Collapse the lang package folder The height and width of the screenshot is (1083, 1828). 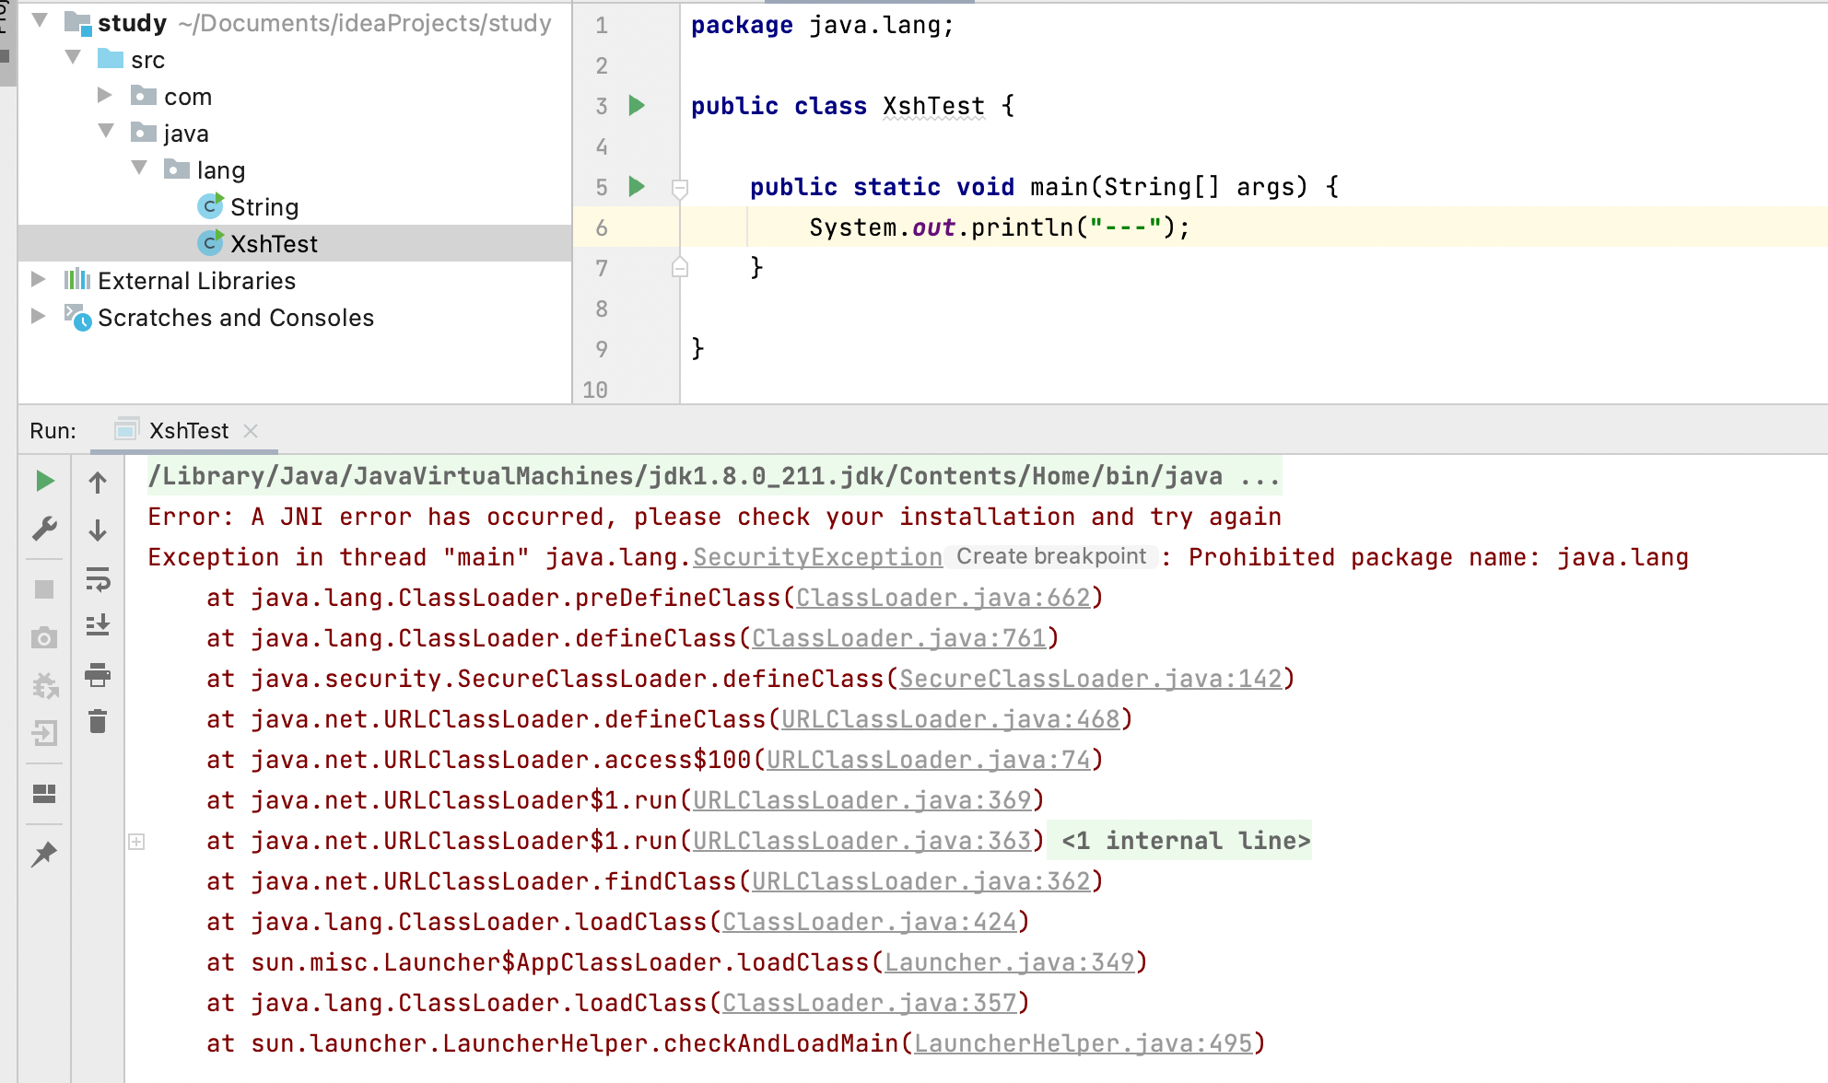139,169
